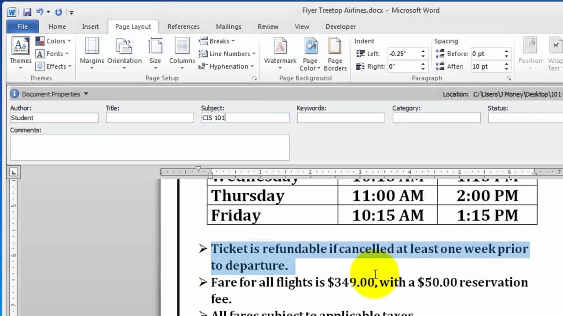Click the Spacing After value field
Screen dimensions: 563x316
coord(487,66)
